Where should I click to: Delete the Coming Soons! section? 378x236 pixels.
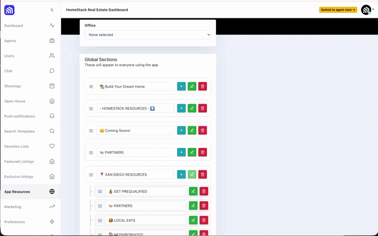(203, 130)
